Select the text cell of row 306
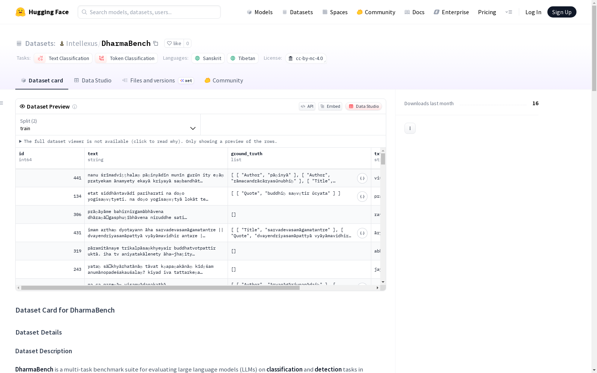Image resolution: width=597 pixels, height=373 pixels. point(156,214)
